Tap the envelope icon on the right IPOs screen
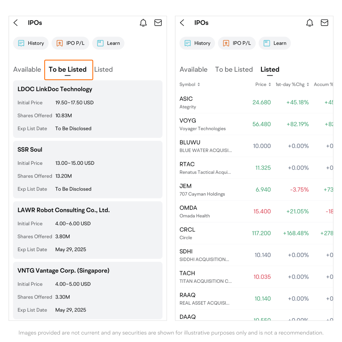 pos(324,23)
